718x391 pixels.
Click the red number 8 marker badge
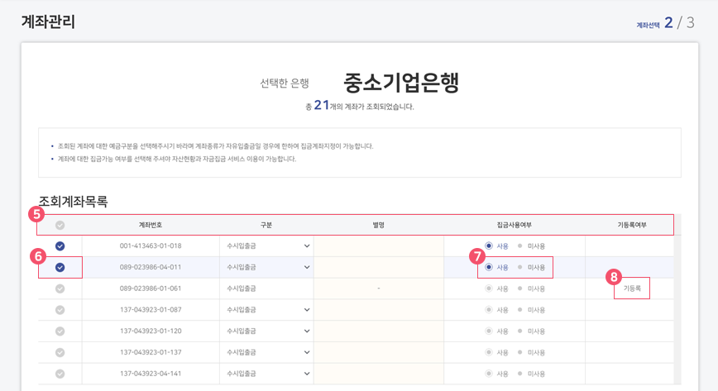coord(613,277)
